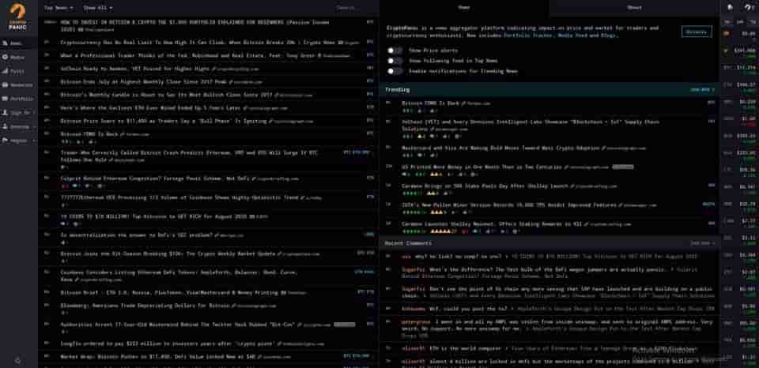Toggle night mode with the bulb icon
Screen dimensions: 759x368
(x=731, y=7)
